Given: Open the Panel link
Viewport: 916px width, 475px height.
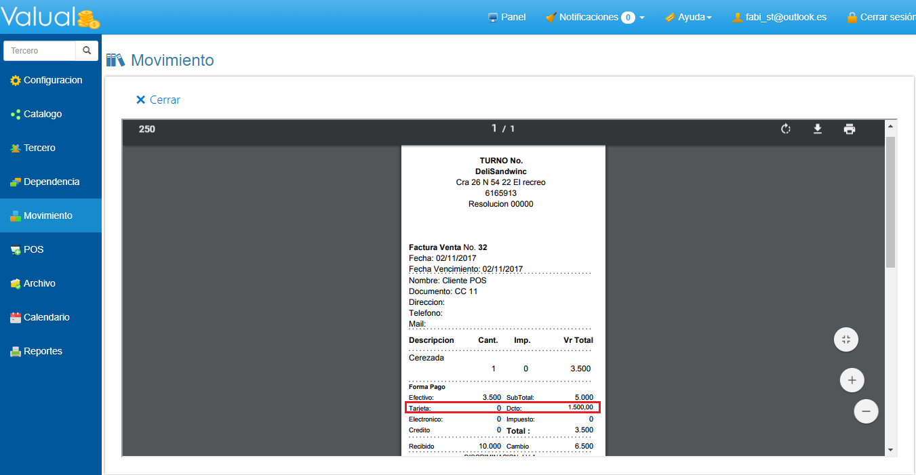Looking at the screenshot, I should [x=506, y=17].
